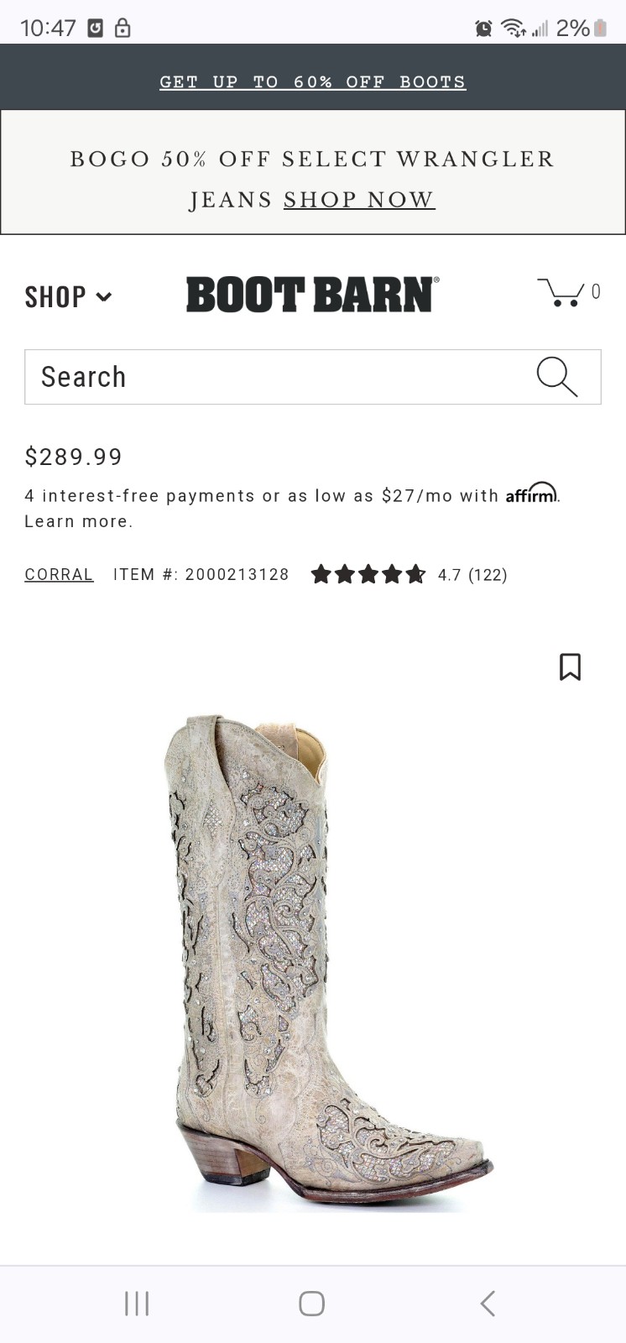View the star rating reviews
Screen dimensions: 626x1343
[368, 575]
